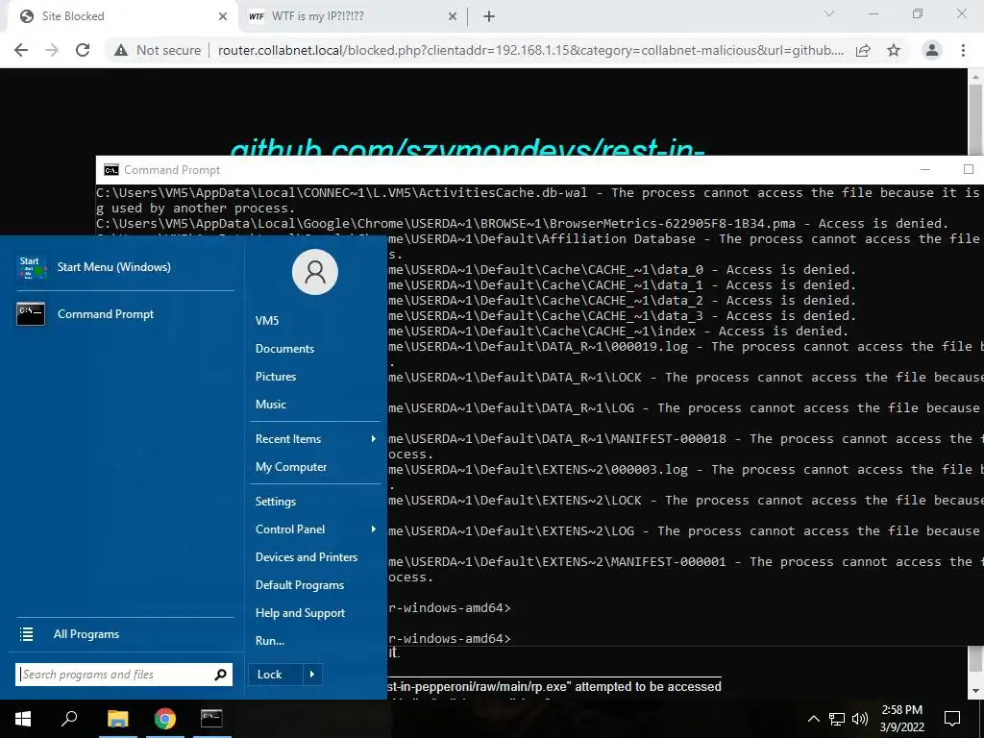Show All Programs list

(x=86, y=634)
